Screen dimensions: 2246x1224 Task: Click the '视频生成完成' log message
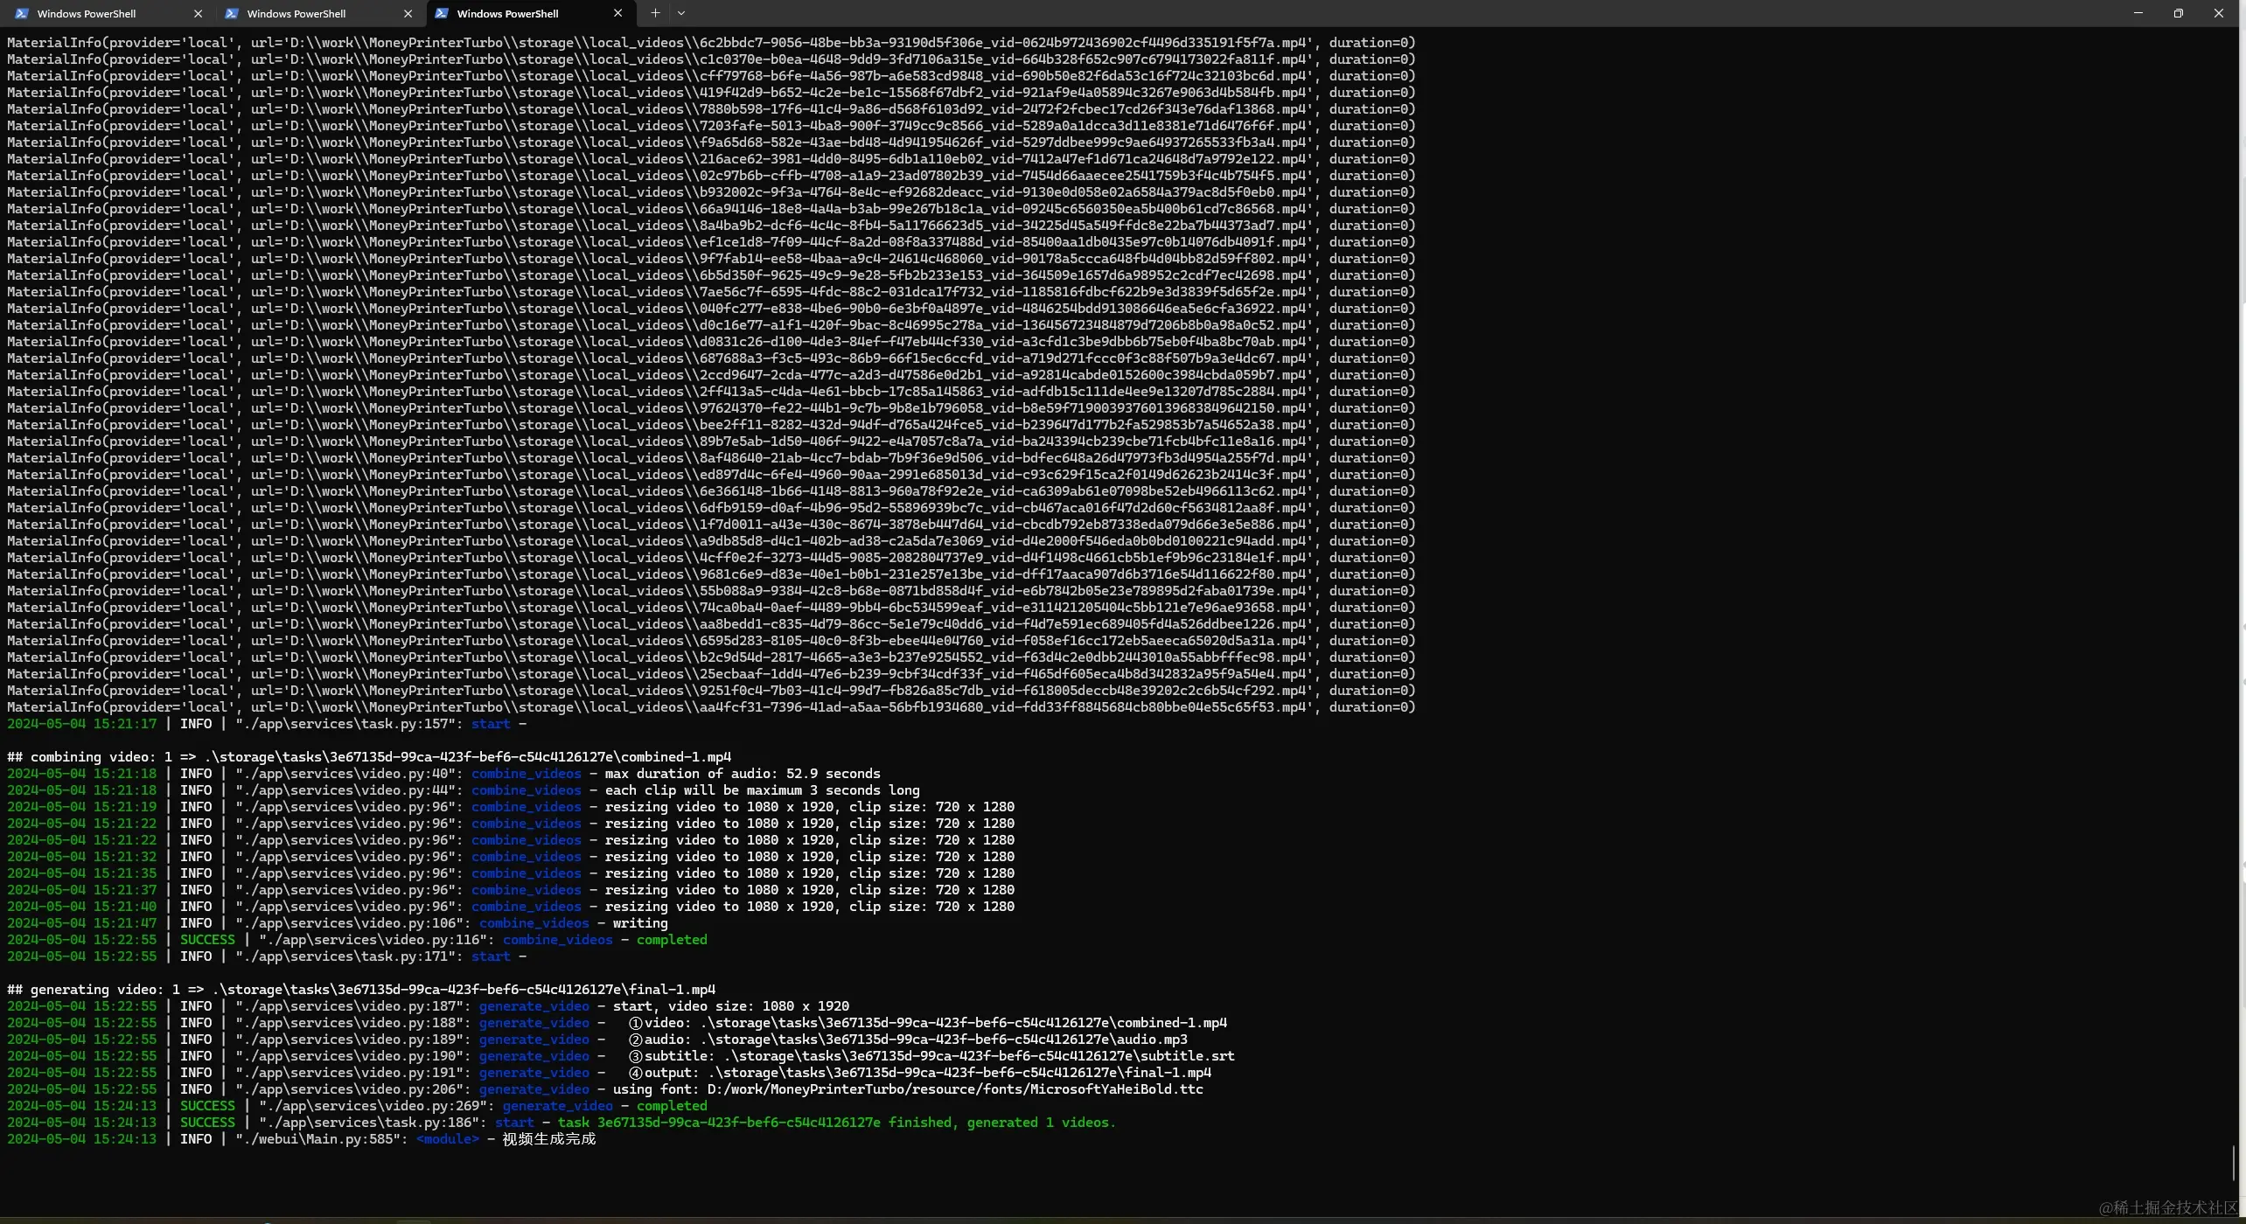point(548,1139)
